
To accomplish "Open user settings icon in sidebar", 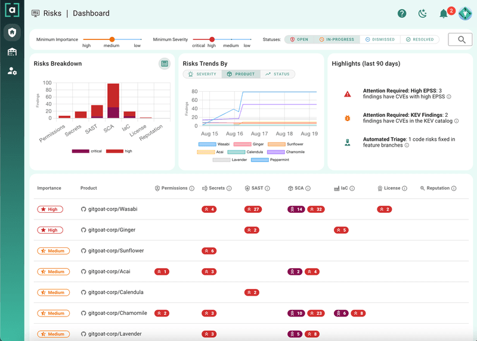I will (12, 71).
